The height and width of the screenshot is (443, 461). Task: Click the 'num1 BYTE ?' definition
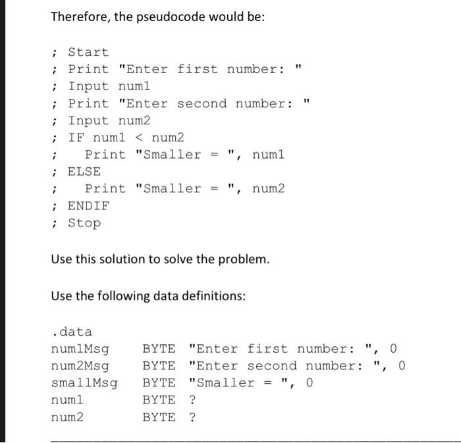[x=123, y=400]
